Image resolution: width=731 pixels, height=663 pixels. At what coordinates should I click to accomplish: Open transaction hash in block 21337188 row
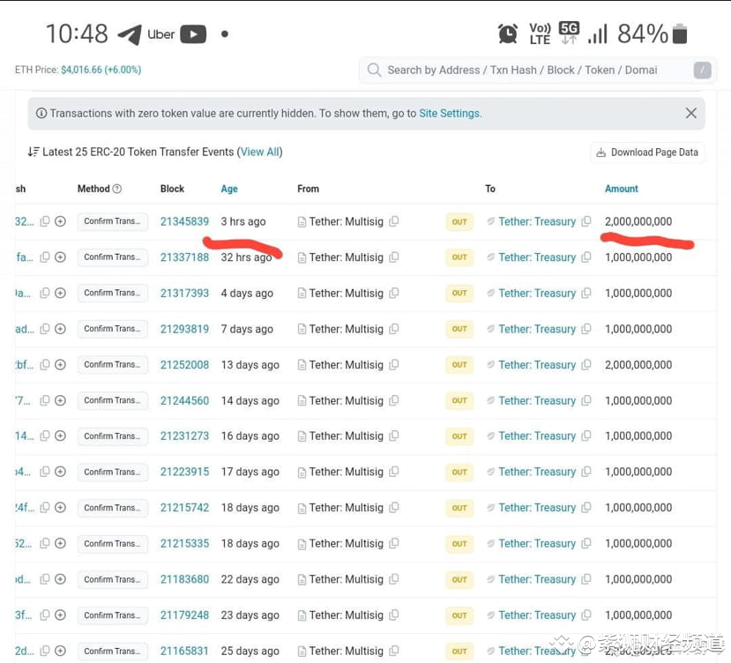24,257
